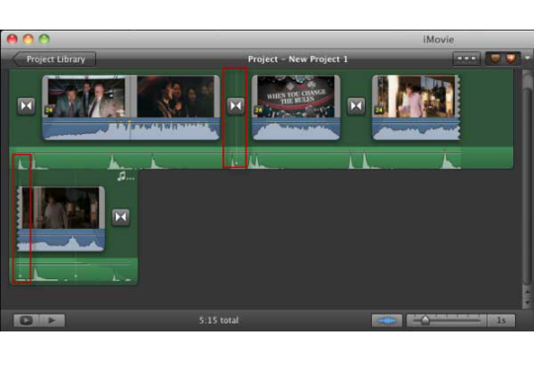
Task: Click the scrollbar down arrow
Action: click(527, 302)
